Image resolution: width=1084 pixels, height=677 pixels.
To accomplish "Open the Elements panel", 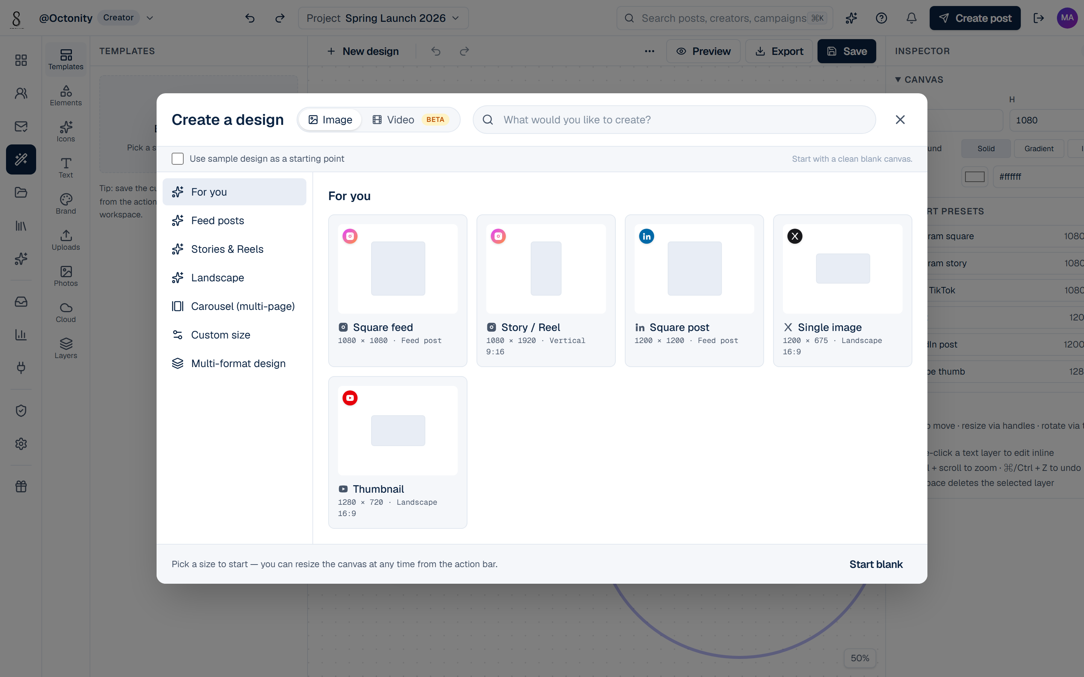I will (66, 96).
